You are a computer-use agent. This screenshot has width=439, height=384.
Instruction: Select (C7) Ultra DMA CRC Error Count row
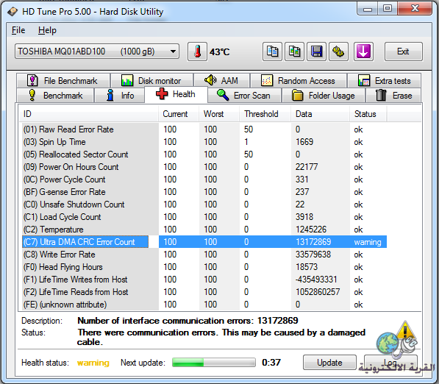pos(204,242)
